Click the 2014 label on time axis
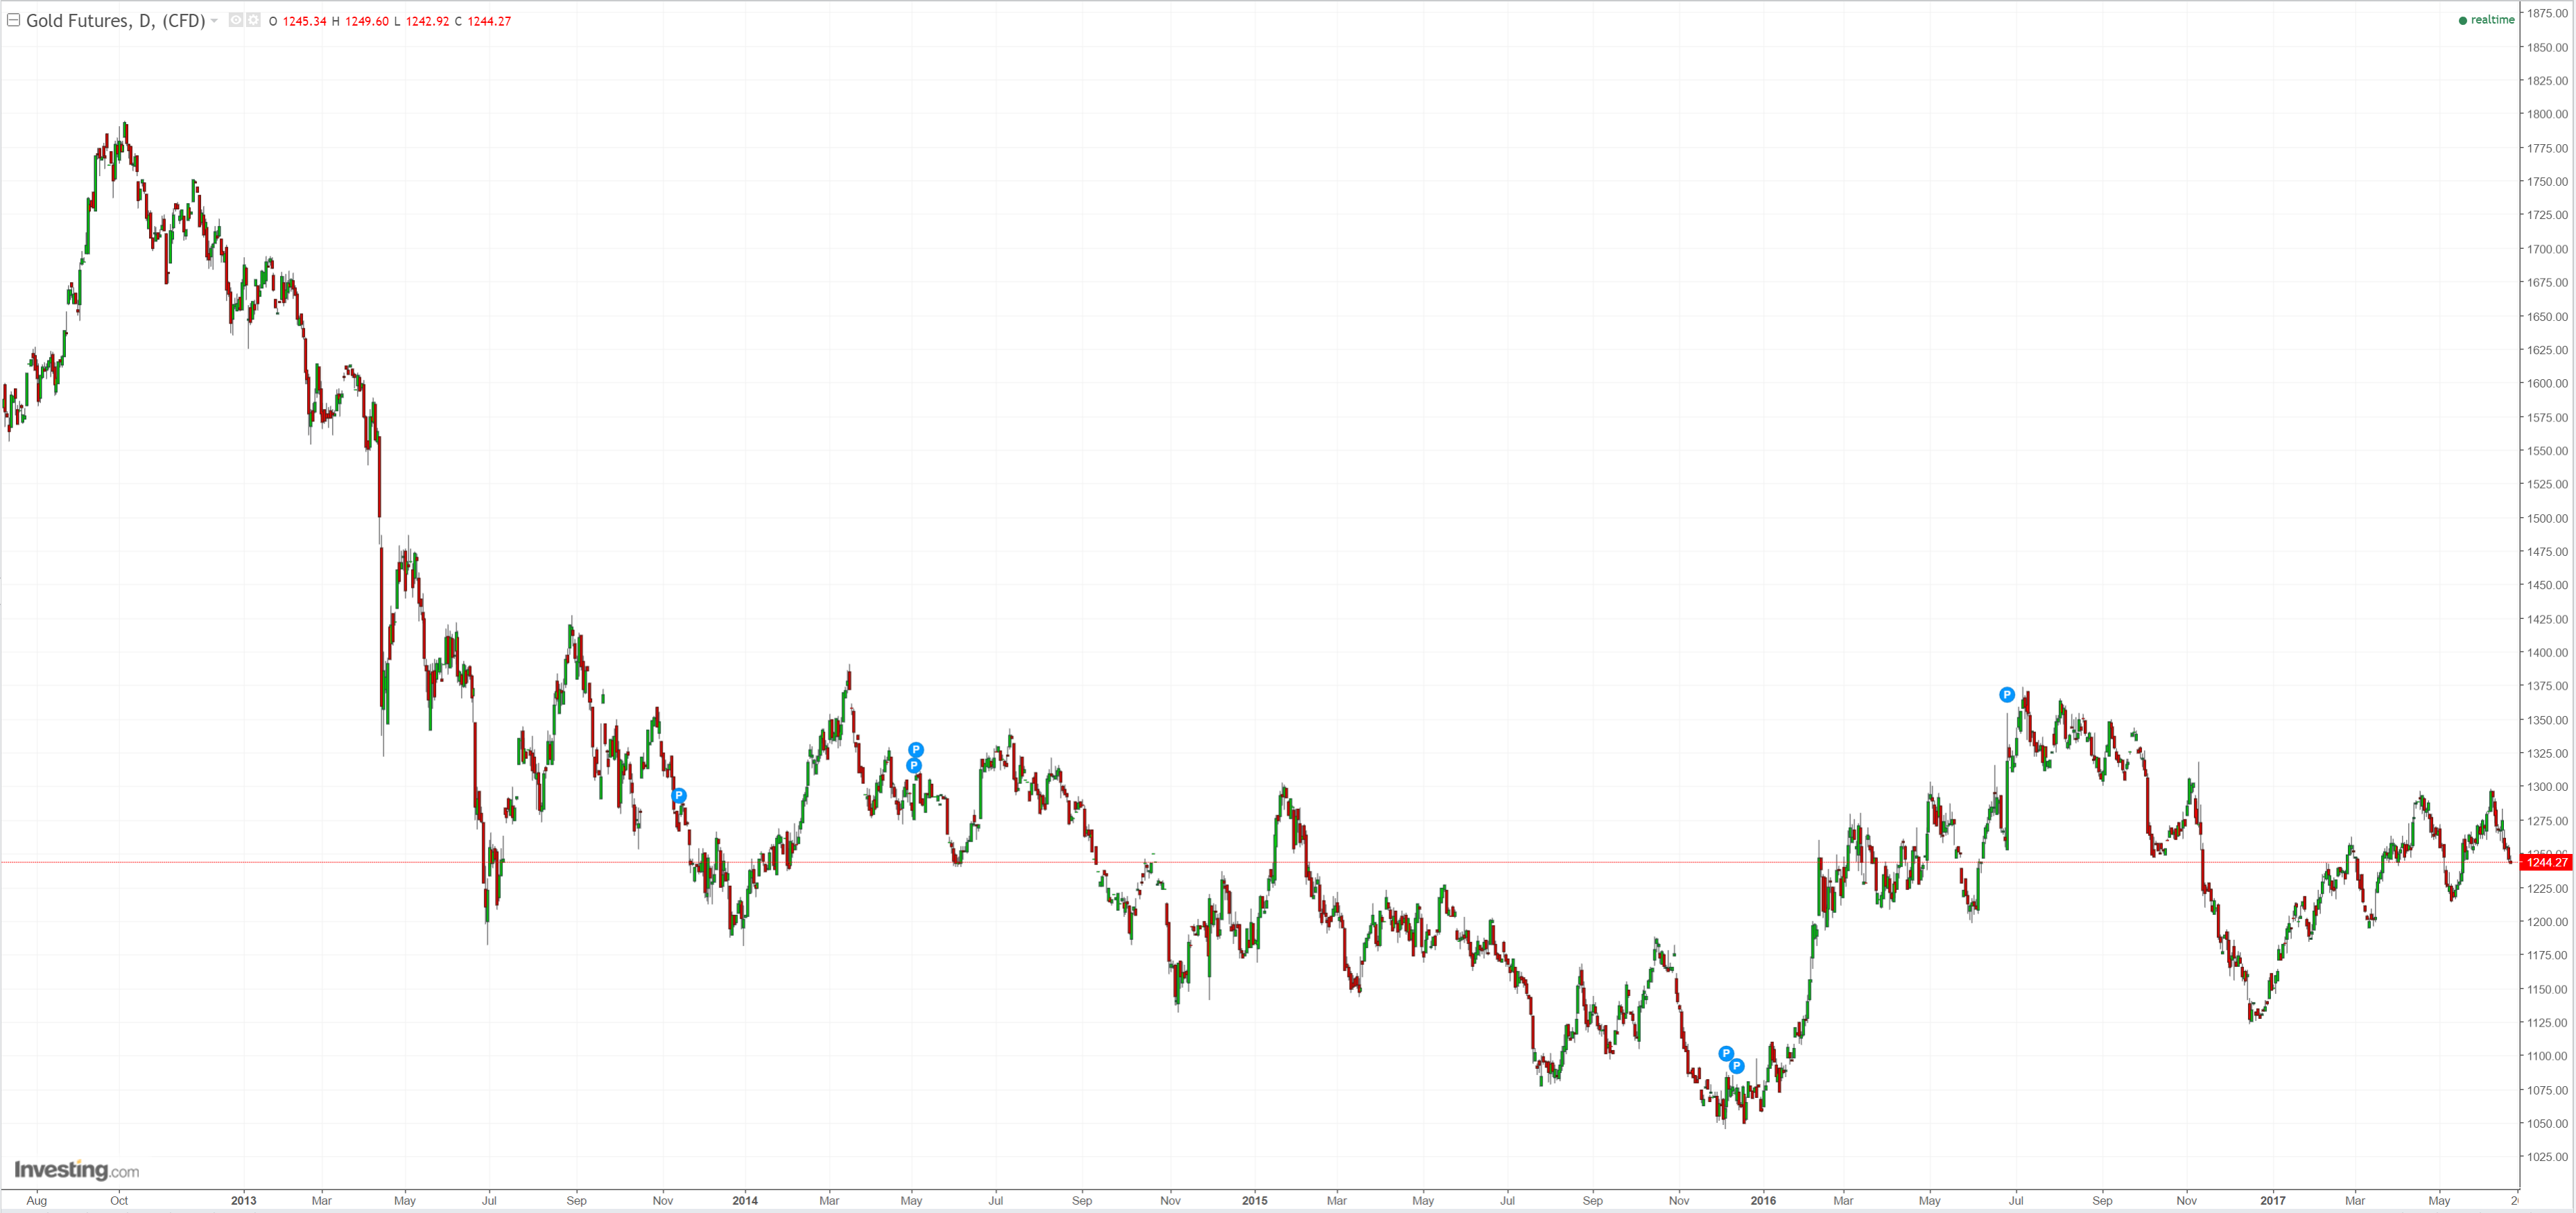Image resolution: width=2576 pixels, height=1213 pixels. coord(745,1200)
